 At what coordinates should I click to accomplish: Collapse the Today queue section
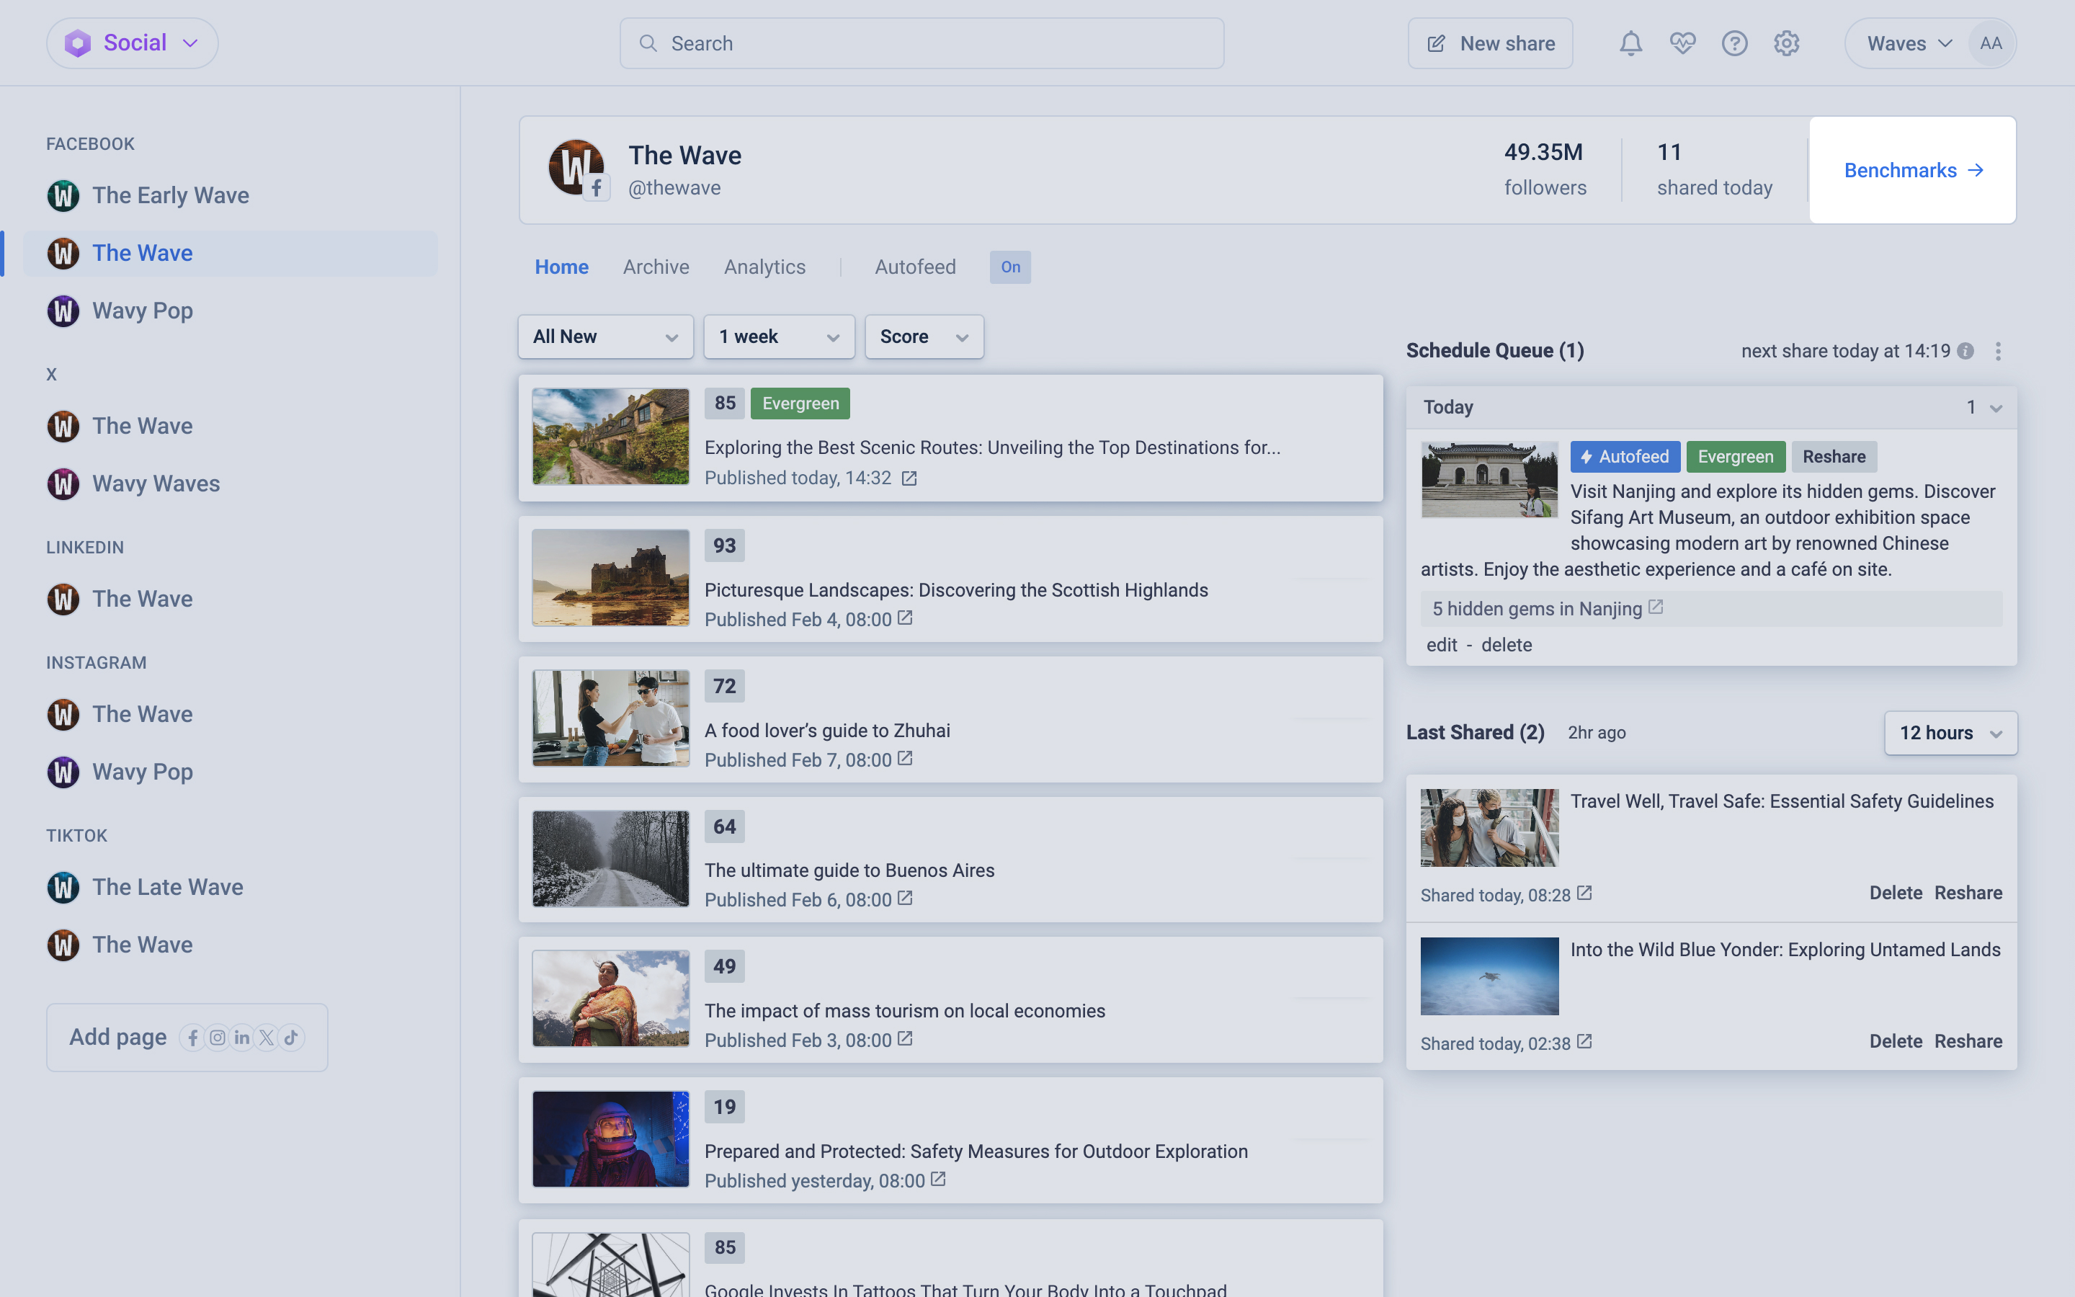(1995, 409)
